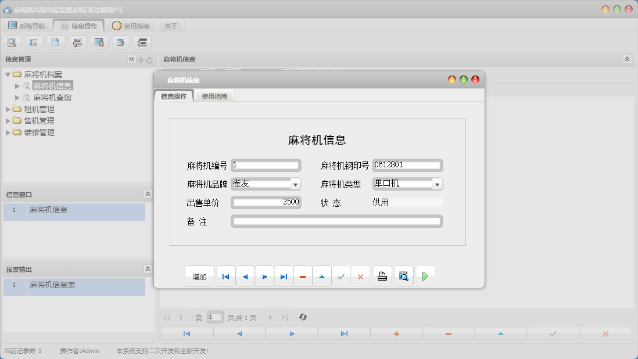
Task: Edit record using the blue triangle icon
Action: 322,276
